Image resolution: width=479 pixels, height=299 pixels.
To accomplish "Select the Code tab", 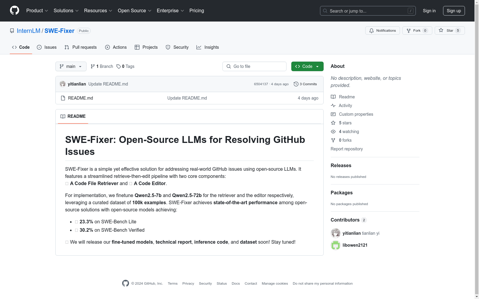I will click(x=21, y=47).
